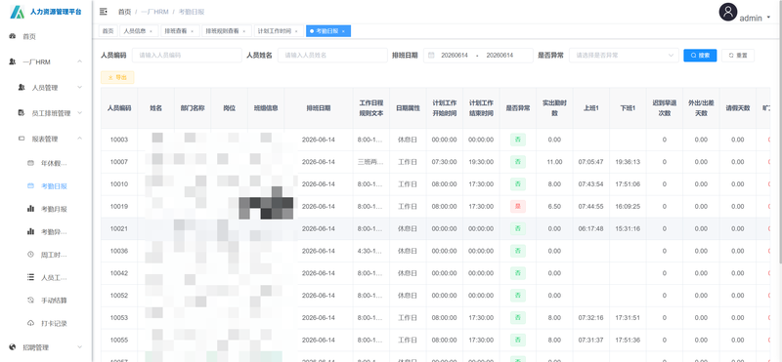The width and height of the screenshot is (782, 362).
Task: Click the 迟到早退次数 column header
Action: pos(665,108)
